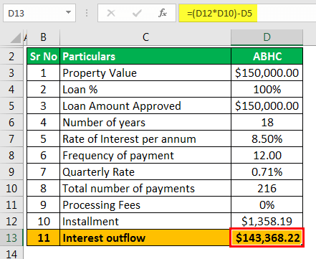Select row 3 header

click(x=11, y=72)
